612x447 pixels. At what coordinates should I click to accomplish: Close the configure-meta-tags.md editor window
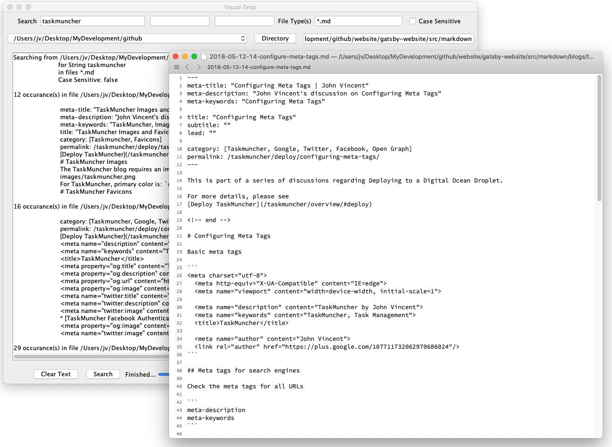(x=176, y=56)
